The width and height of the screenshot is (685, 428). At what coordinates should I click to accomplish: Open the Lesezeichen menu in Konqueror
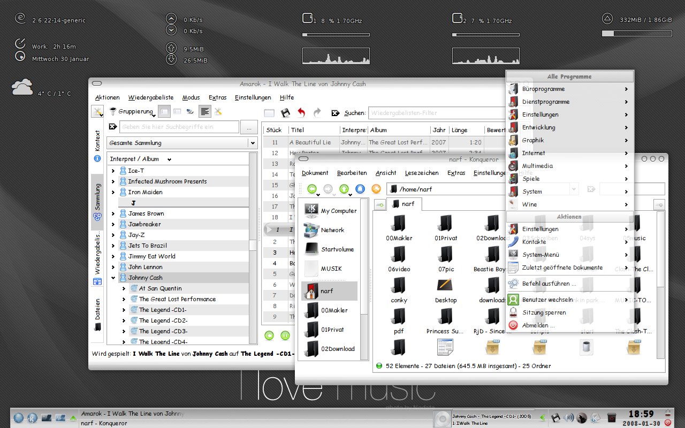click(x=422, y=173)
